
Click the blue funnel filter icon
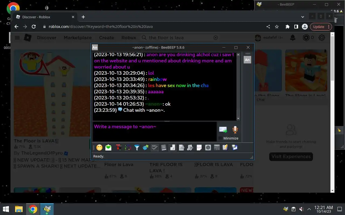click(x=137, y=148)
